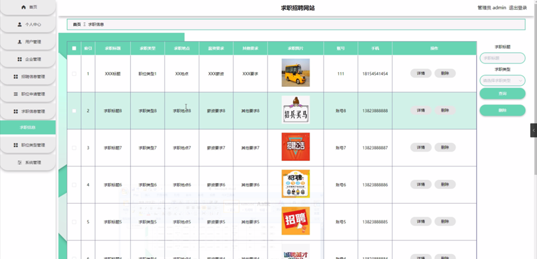Check the checkbox for row 1
Viewport: 537px width, 259px height.
[x=74, y=74]
